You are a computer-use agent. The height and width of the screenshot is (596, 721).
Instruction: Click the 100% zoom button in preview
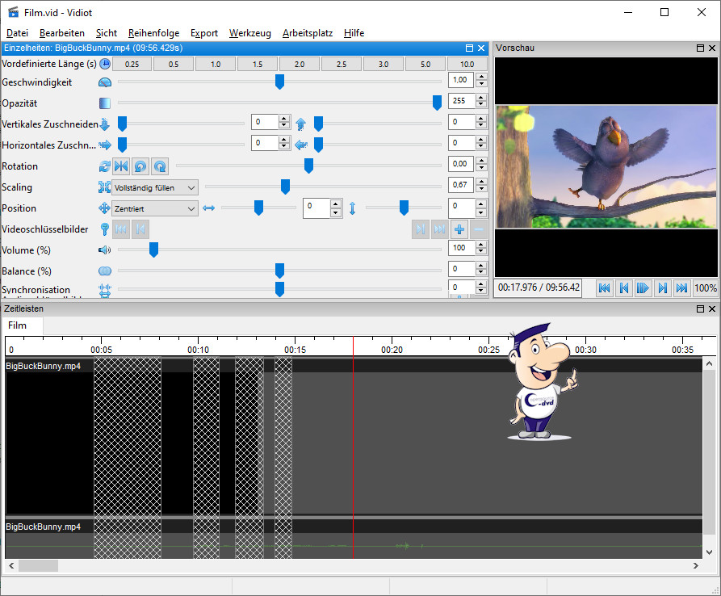pyautogui.click(x=705, y=288)
